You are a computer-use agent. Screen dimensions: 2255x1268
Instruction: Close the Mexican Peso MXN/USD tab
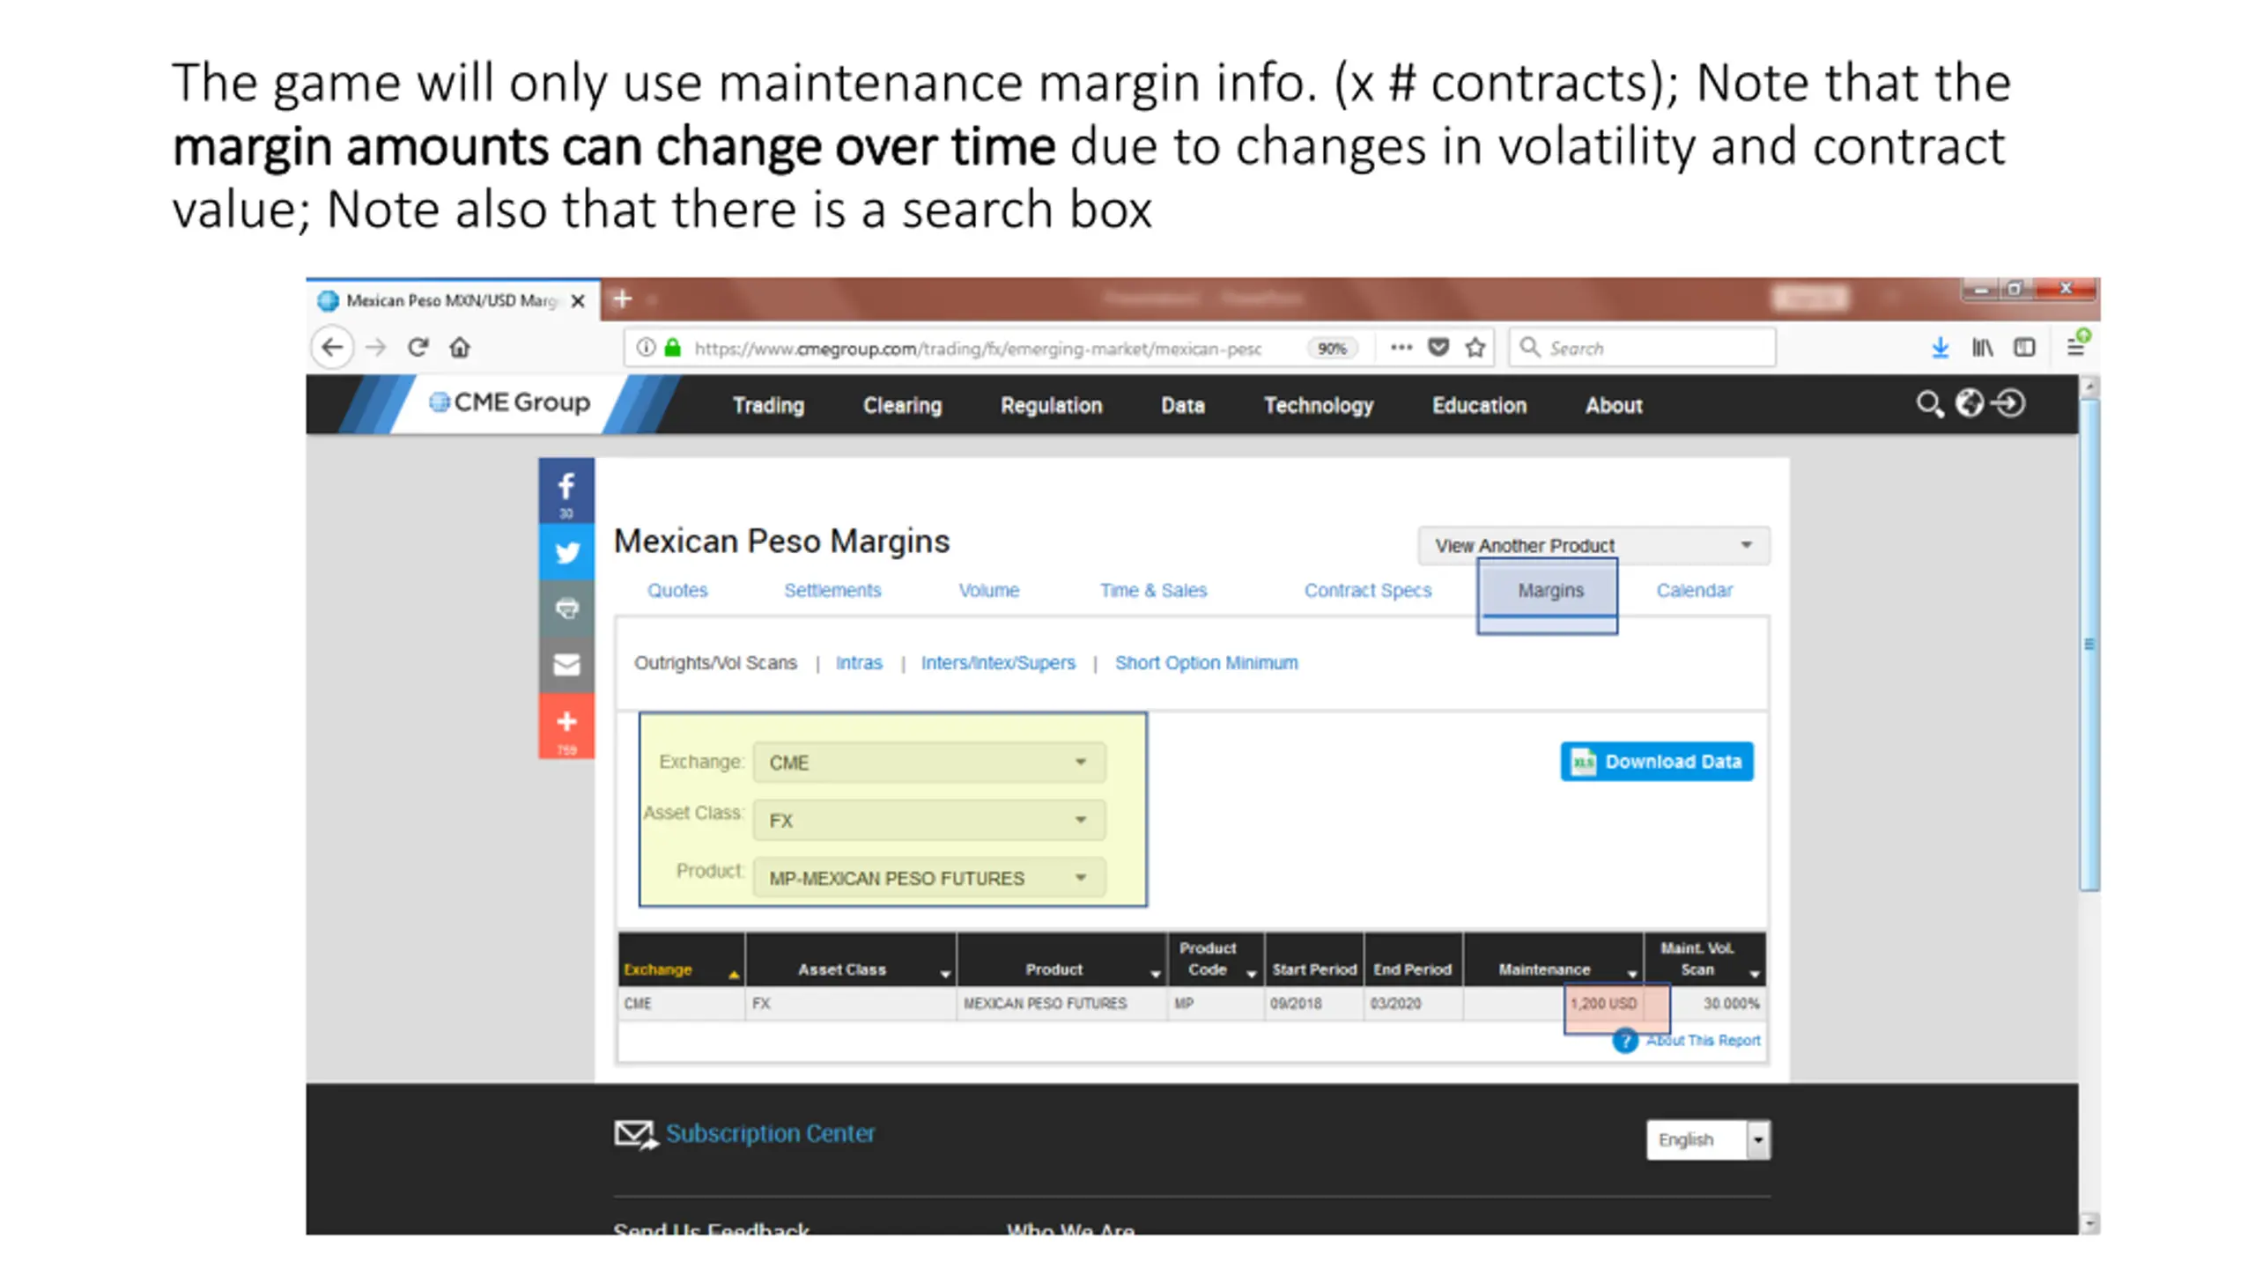pos(578,300)
